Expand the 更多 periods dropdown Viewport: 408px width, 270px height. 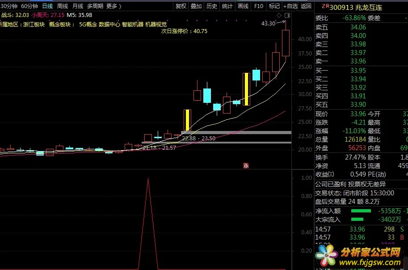pyautogui.click(x=114, y=6)
